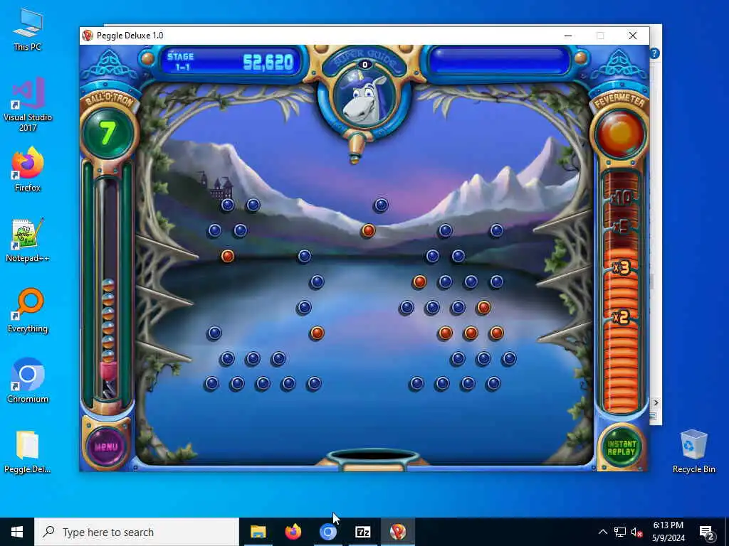Click the leftmost orange peg by the castle shore

[227, 256]
